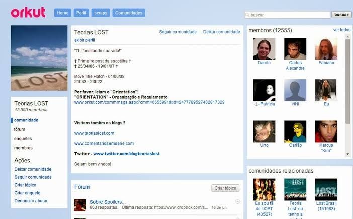Click Seguir comunidade under Ações
Viewport: 353px width, 219px height.
point(33,177)
